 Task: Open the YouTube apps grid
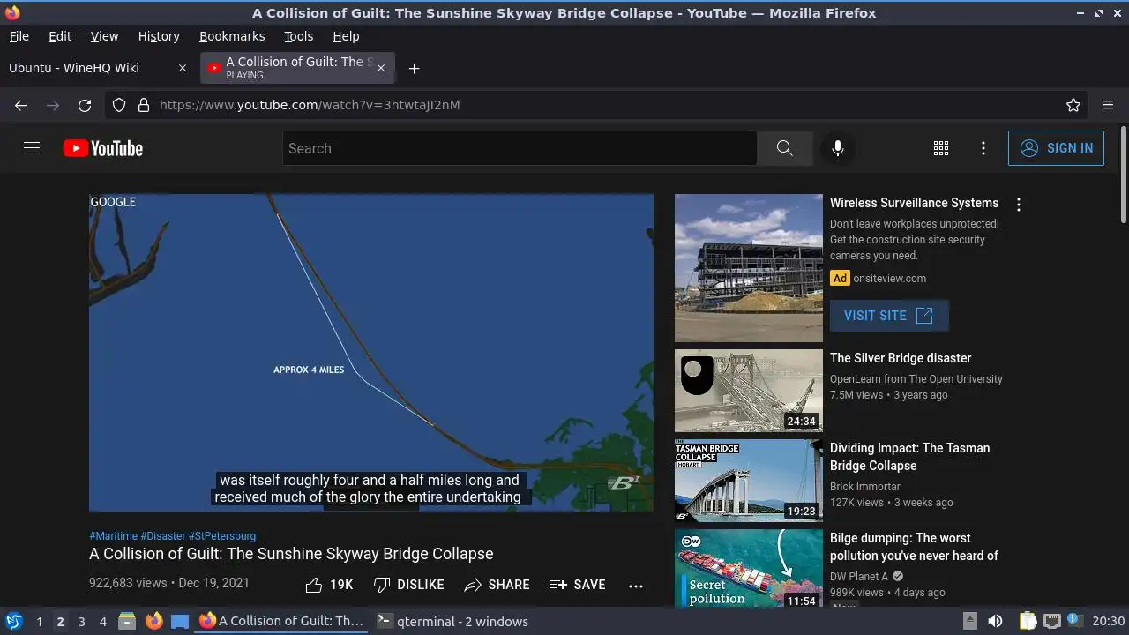[941, 148]
